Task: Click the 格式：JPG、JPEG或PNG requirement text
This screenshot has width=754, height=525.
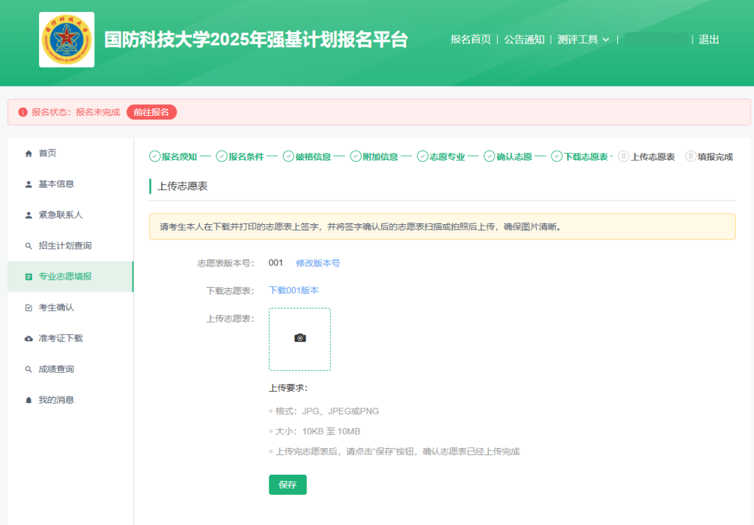Action: pos(327,411)
